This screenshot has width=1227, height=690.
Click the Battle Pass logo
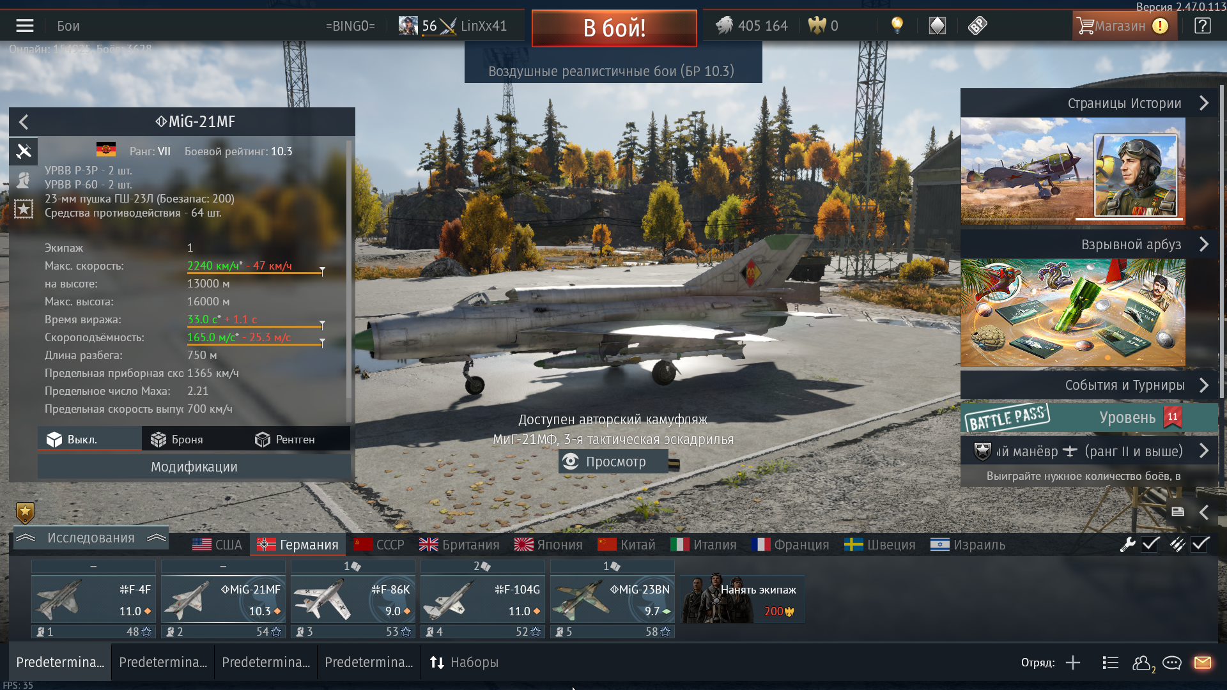tap(1007, 418)
